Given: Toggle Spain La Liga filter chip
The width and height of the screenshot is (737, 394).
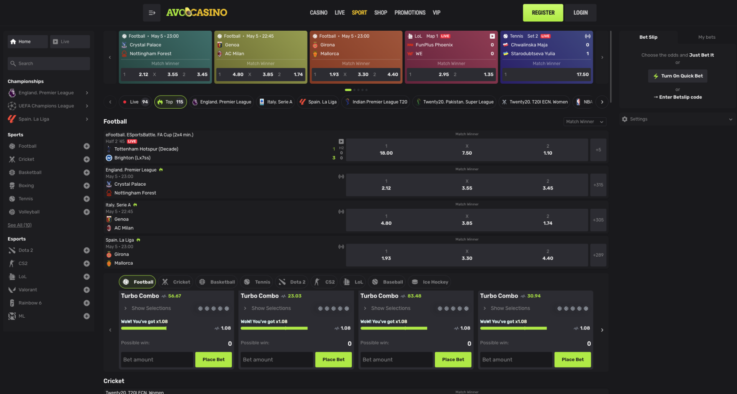Looking at the screenshot, I should click(x=318, y=102).
